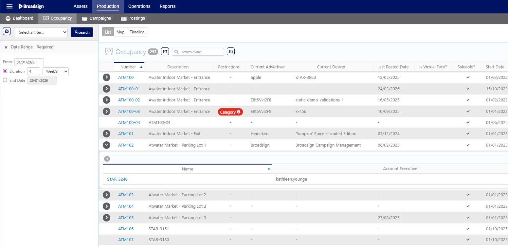Switch to the Map view
Image resolution: width=508 pixels, height=247 pixels.
[120, 32]
